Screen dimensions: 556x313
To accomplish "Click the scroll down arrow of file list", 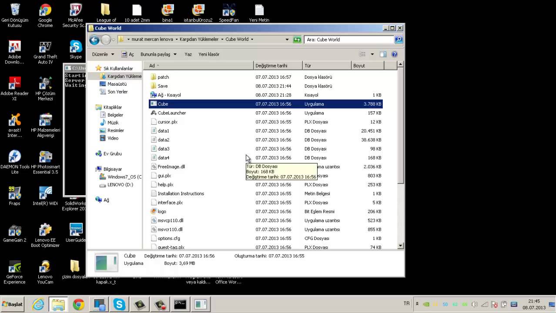I will (x=401, y=246).
